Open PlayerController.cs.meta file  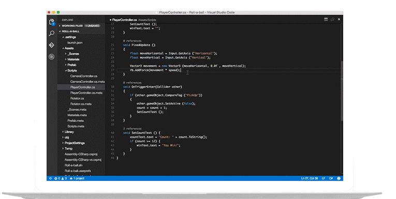(86, 93)
